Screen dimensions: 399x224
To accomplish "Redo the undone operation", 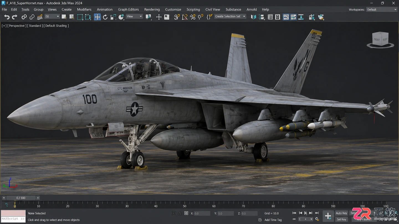I will pyautogui.click(x=14, y=17).
